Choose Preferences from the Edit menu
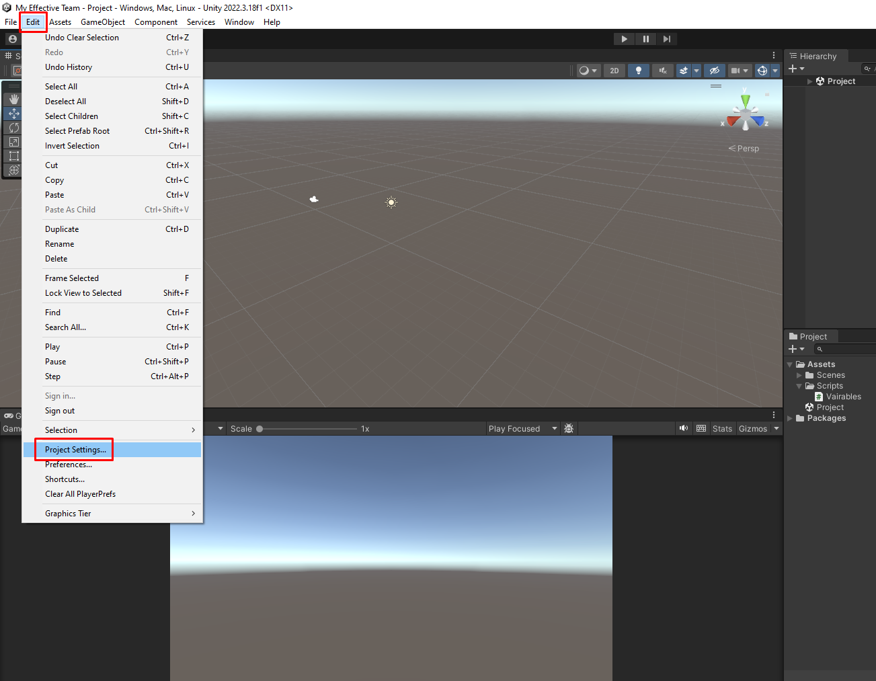This screenshot has width=876, height=681. (x=69, y=464)
